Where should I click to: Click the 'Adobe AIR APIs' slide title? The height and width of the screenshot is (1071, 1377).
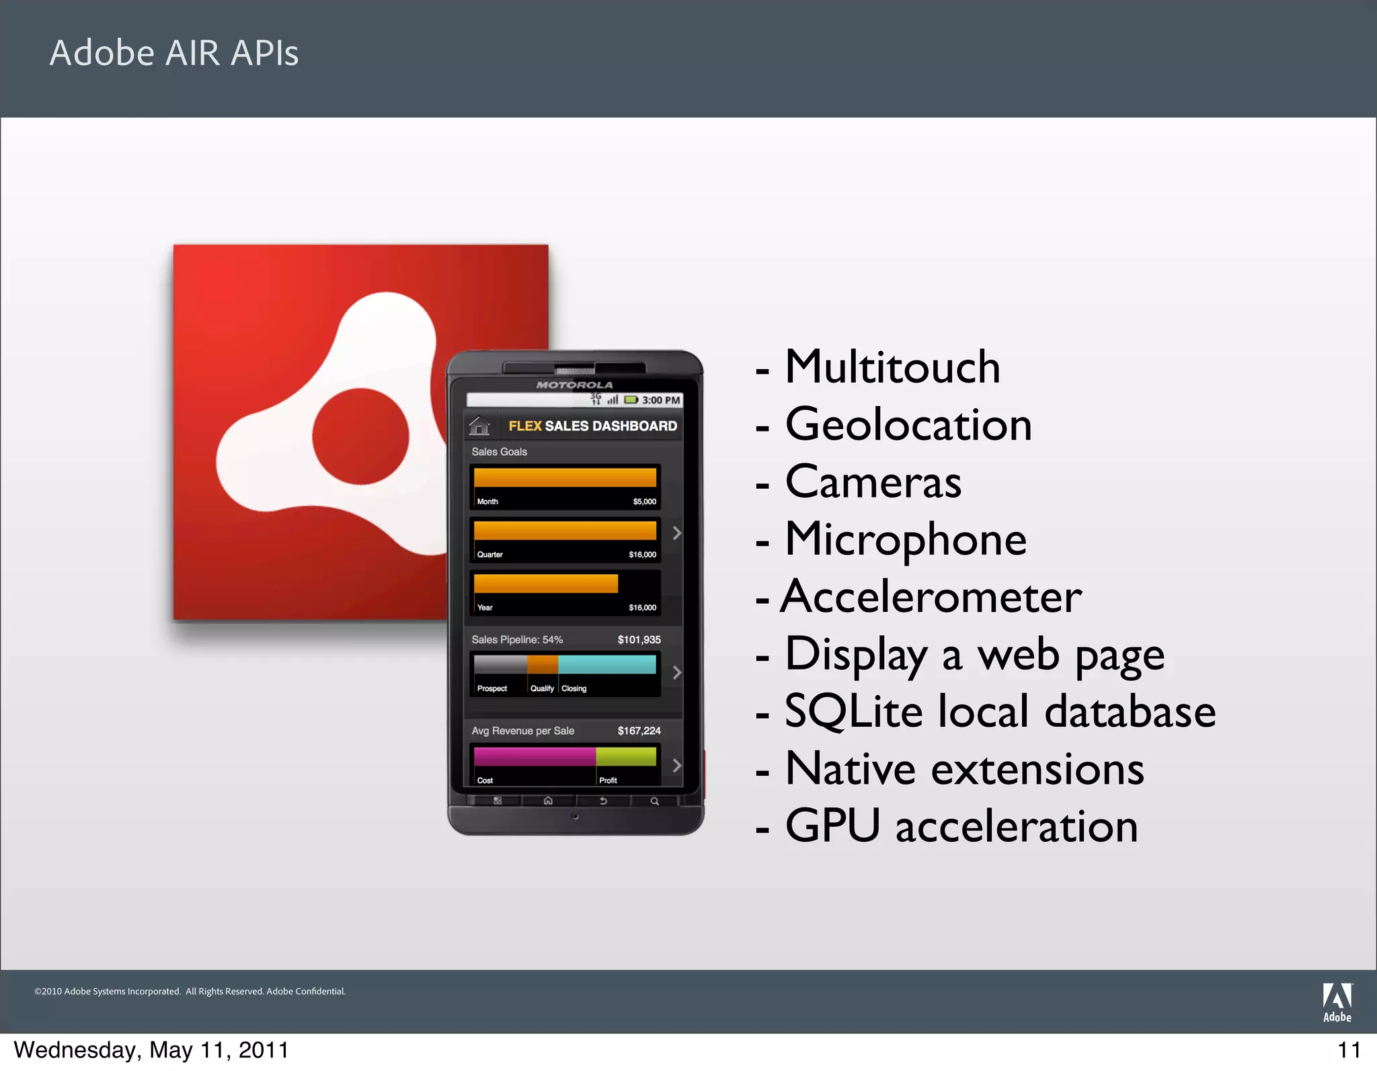click(174, 53)
